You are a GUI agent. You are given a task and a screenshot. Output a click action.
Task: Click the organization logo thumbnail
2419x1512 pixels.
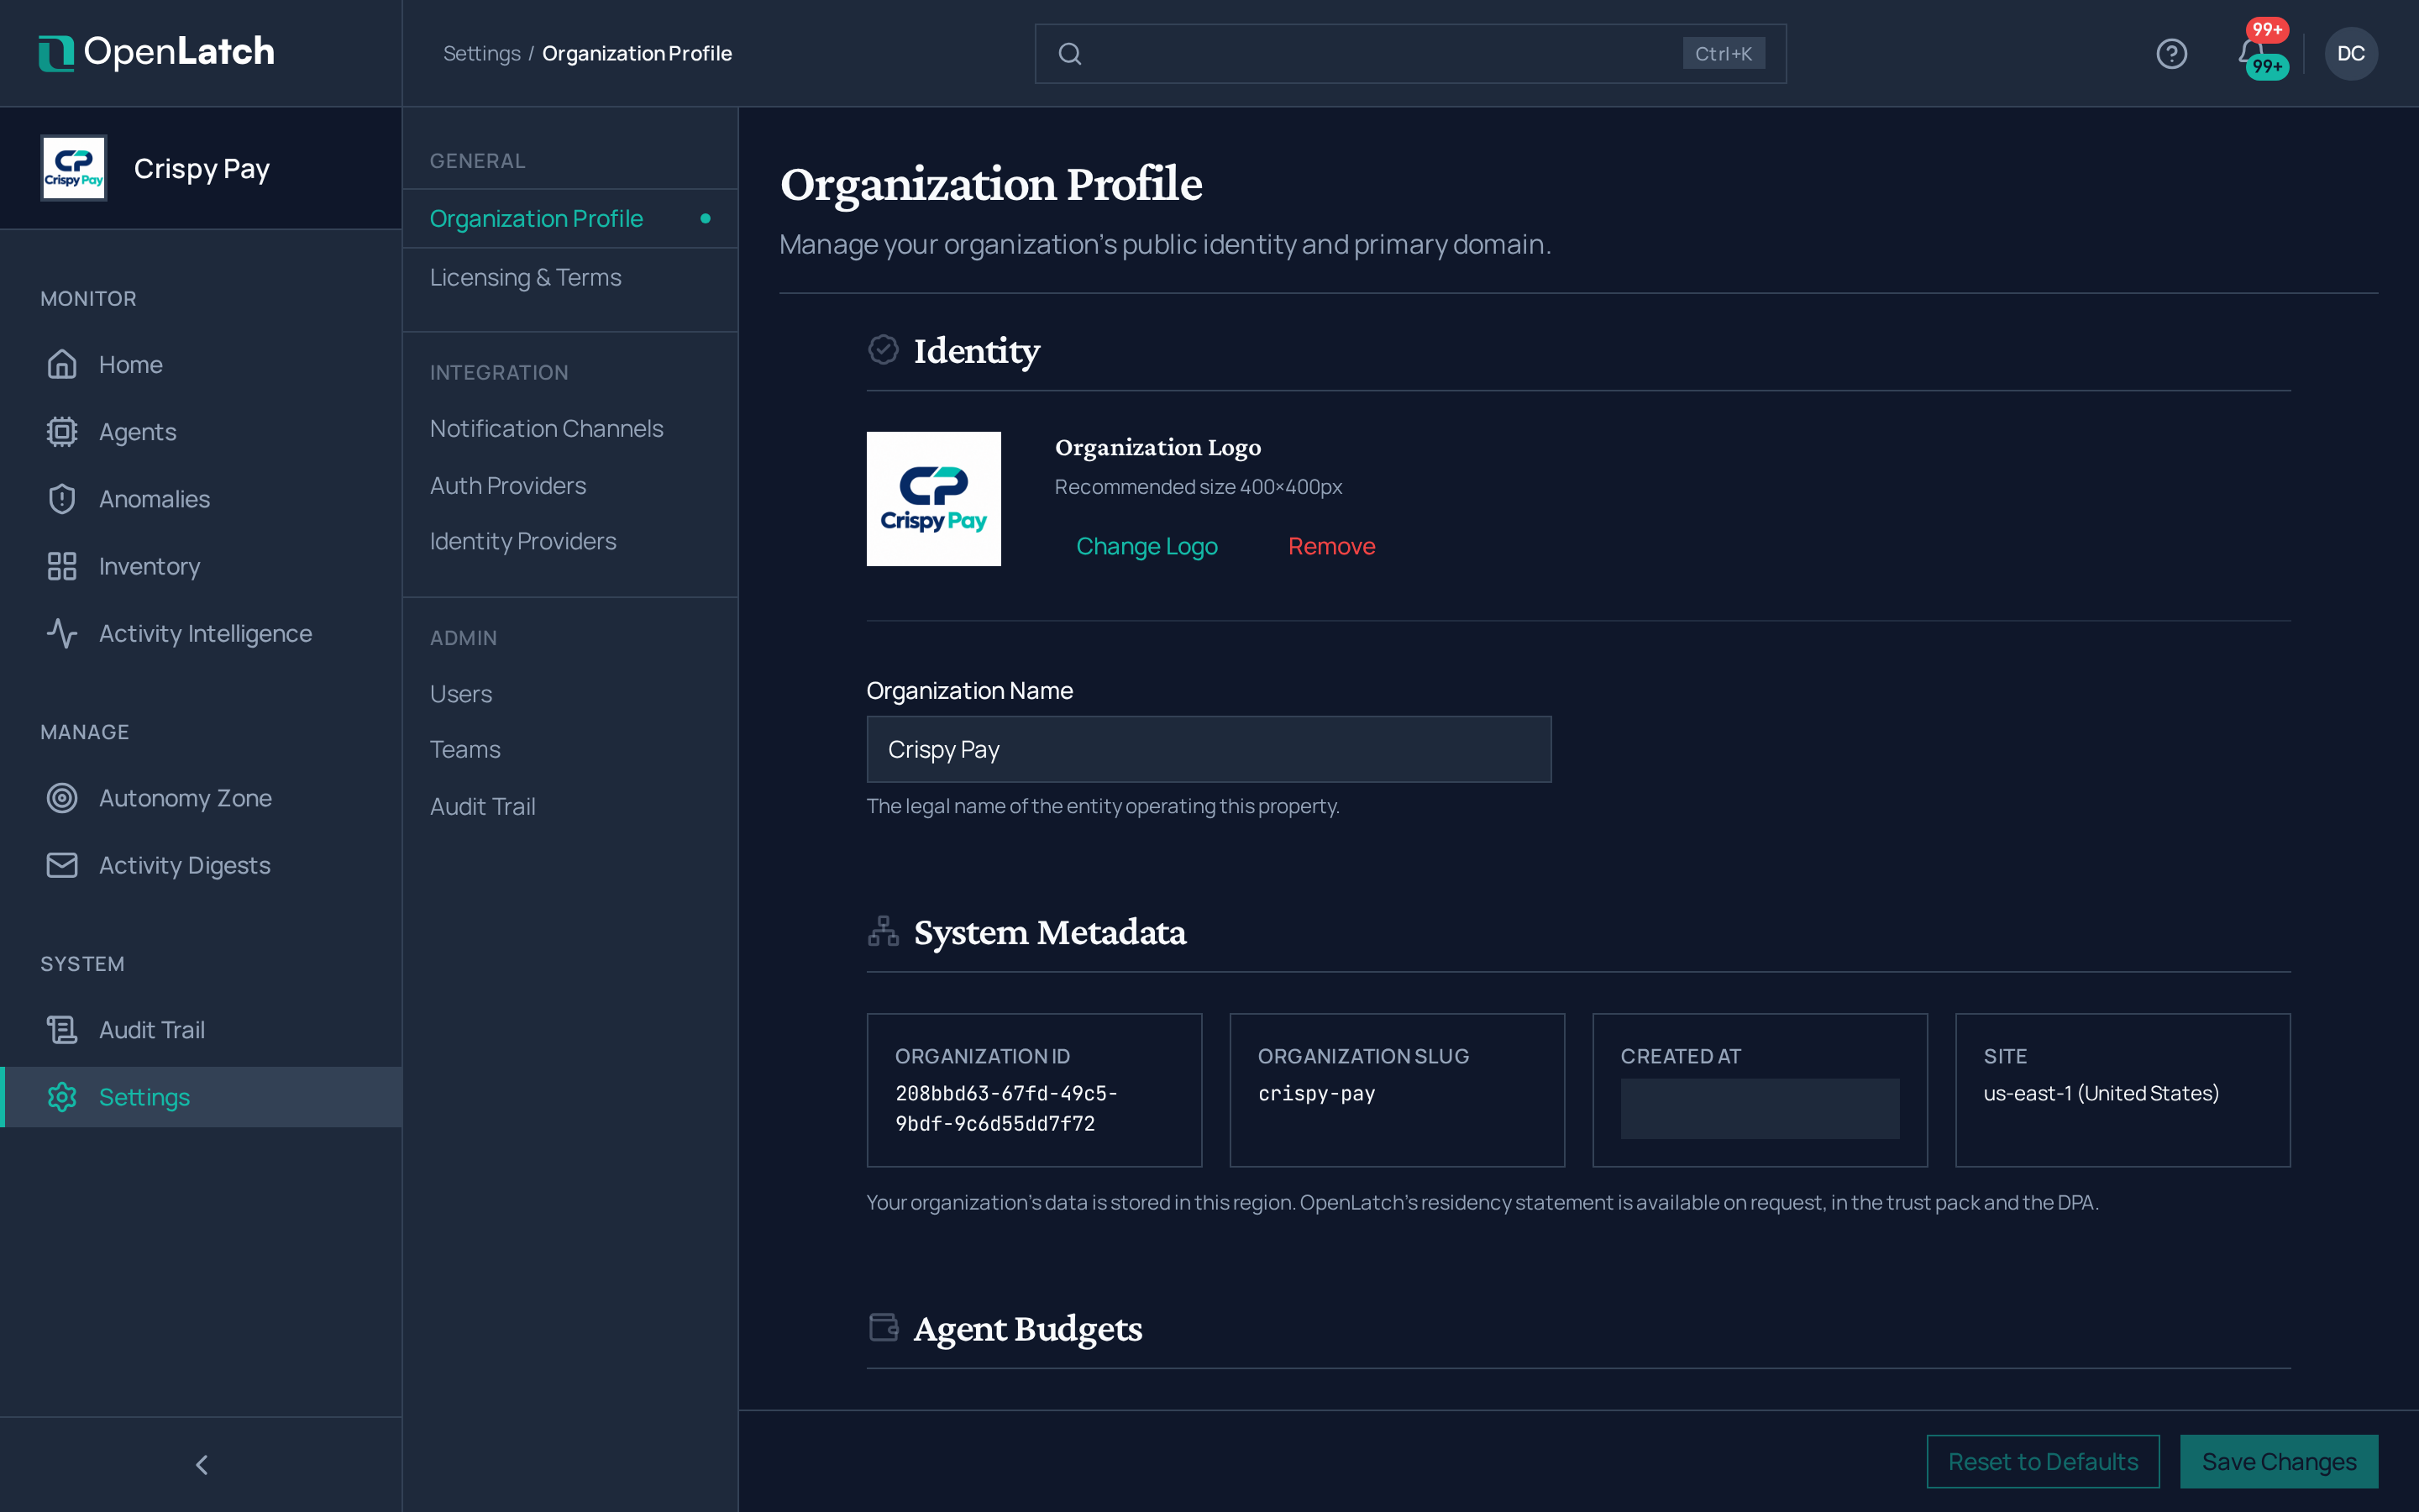tap(934, 499)
